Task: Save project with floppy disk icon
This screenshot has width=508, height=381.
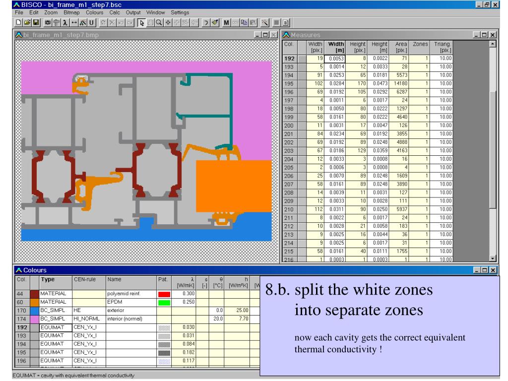Action: point(36,22)
